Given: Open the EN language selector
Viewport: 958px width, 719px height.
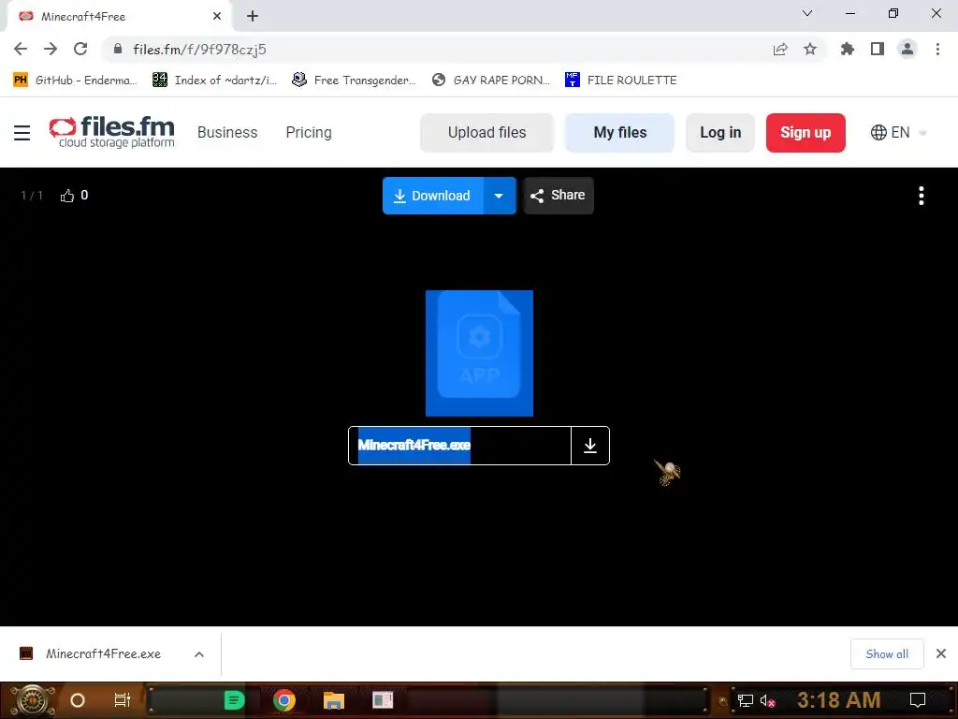Looking at the screenshot, I should tap(898, 133).
